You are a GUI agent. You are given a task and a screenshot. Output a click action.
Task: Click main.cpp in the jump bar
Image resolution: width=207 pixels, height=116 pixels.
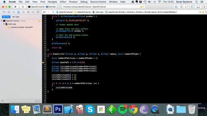pos(98,12)
